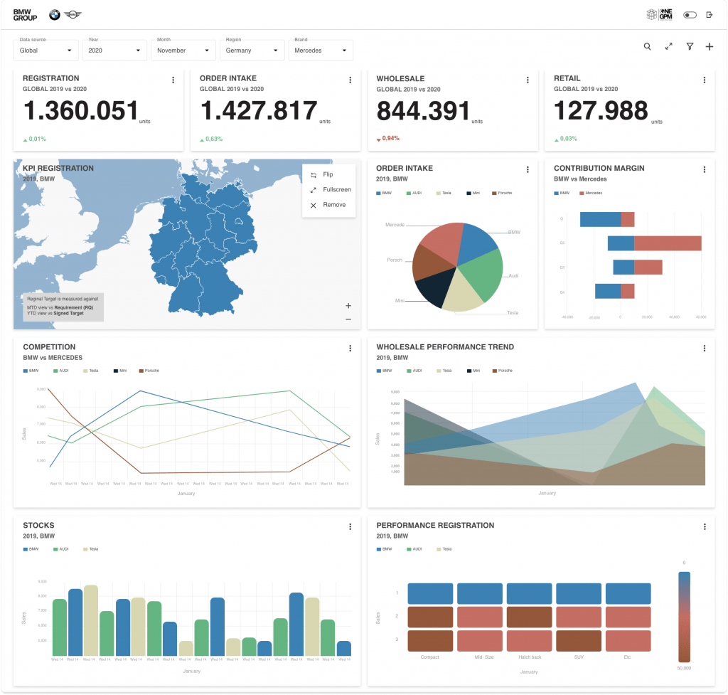Click the BMW roundel brand icon
Screen dimensions: 728x695
click(54, 15)
